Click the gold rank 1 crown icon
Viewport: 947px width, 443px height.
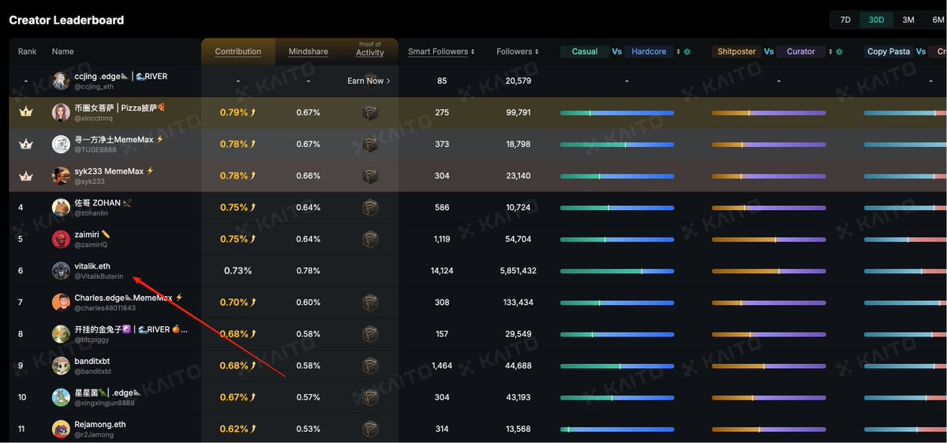tap(26, 113)
